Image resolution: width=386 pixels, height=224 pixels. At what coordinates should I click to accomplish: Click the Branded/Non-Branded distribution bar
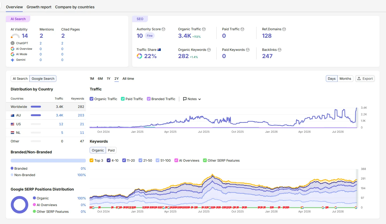tap(48, 161)
